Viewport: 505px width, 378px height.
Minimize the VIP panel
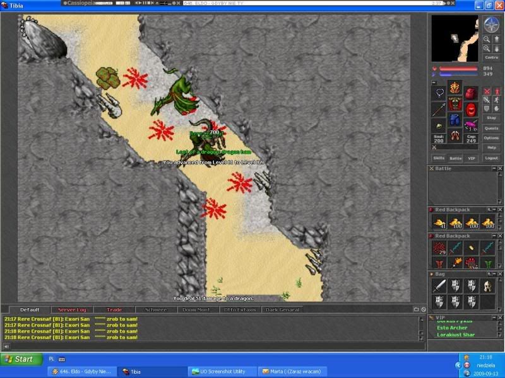[x=494, y=318]
